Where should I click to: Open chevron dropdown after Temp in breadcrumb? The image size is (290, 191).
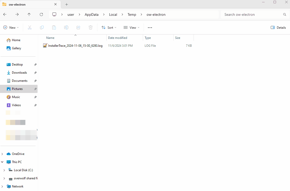pyautogui.click(x=141, y=14)
